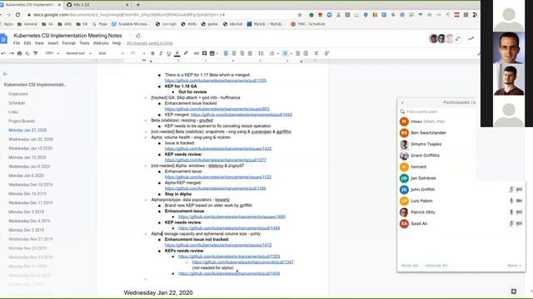Viewport: 533px width, 299px height.
Task: Open the Add-ons menu
Action: pyautogui.click(x=101, y=43)
